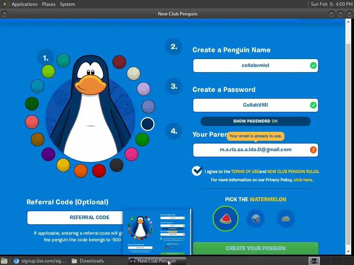This screenshot has width=354, height=265.
Task: Choose the lime green penguin color
Action: tap(48, 71)
